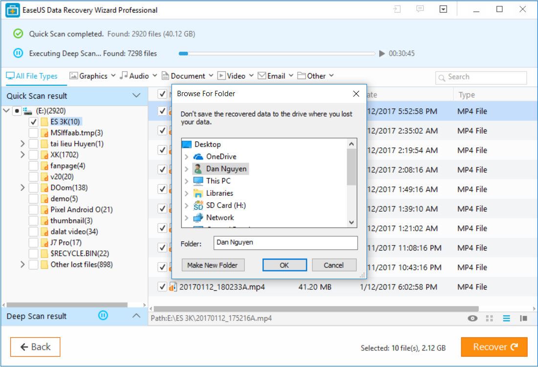Select Network icon in folder dialog

click(198, 218)
